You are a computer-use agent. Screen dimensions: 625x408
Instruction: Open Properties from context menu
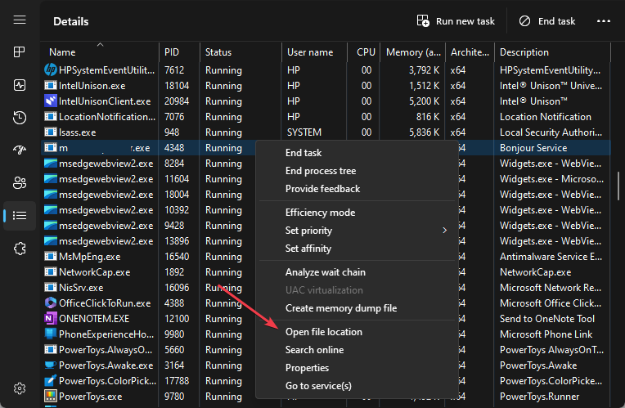[x=357, y=368]
